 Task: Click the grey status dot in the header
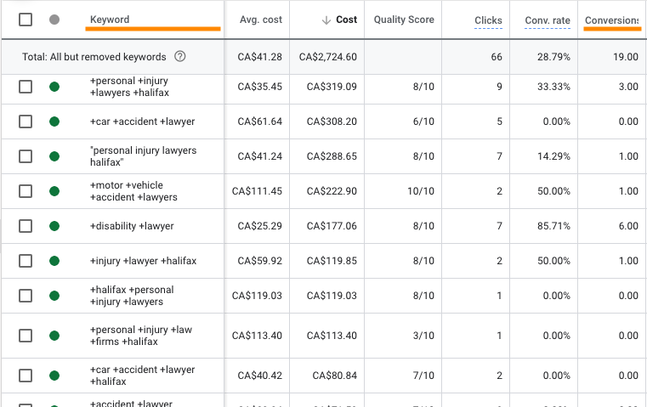tap(54, 20)
